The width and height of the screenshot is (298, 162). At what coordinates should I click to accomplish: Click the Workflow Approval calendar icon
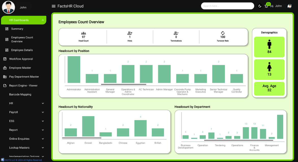[5, 59]
